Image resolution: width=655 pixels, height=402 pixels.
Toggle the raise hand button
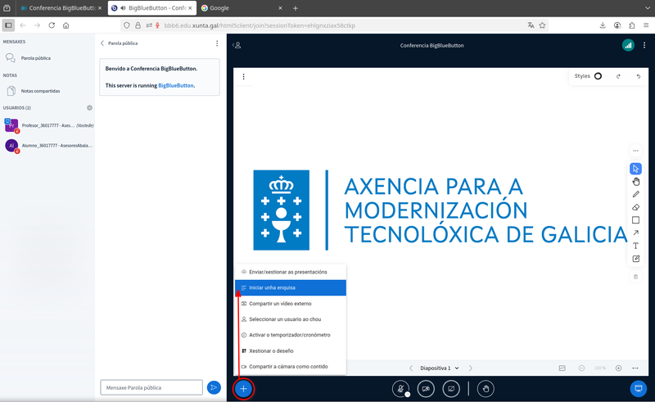point(486,389)
